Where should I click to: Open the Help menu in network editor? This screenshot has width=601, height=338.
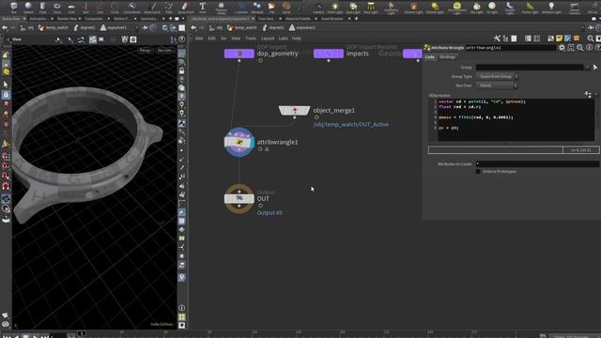[297, 38]
